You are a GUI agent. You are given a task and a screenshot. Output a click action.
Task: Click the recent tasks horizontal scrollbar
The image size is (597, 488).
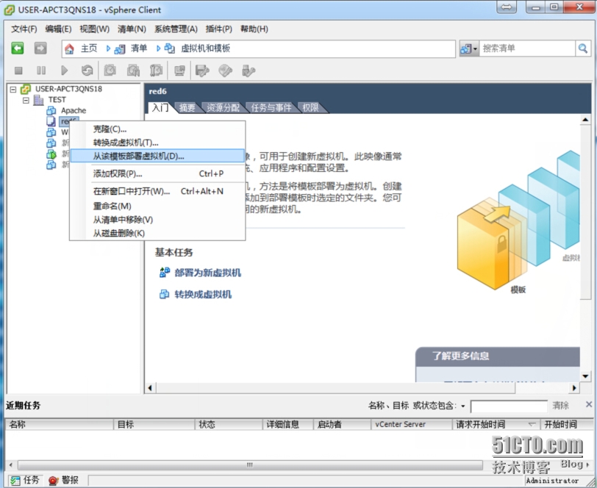click(x=250, y=464)
